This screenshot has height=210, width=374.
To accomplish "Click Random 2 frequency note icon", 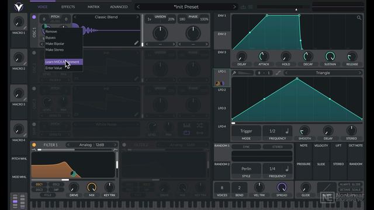I will tap(287, 169).
